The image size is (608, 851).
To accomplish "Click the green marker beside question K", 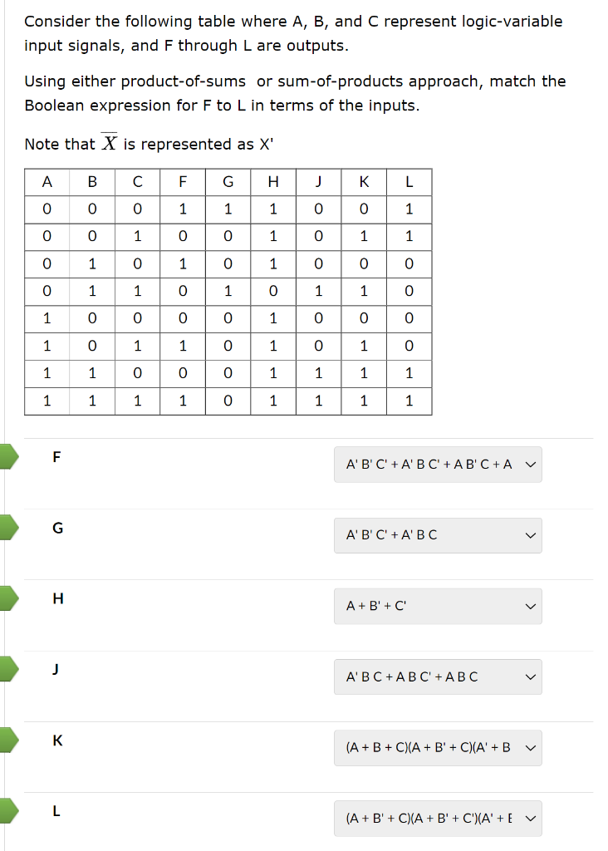I will pyautogui.click(x=6, y=739).
